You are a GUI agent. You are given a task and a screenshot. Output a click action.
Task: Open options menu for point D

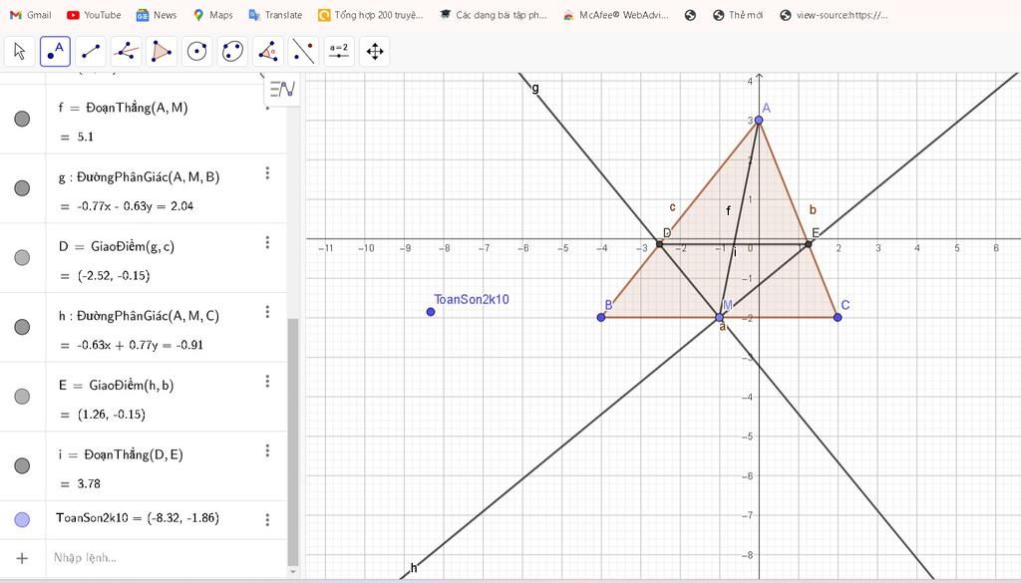coord(267,243)
